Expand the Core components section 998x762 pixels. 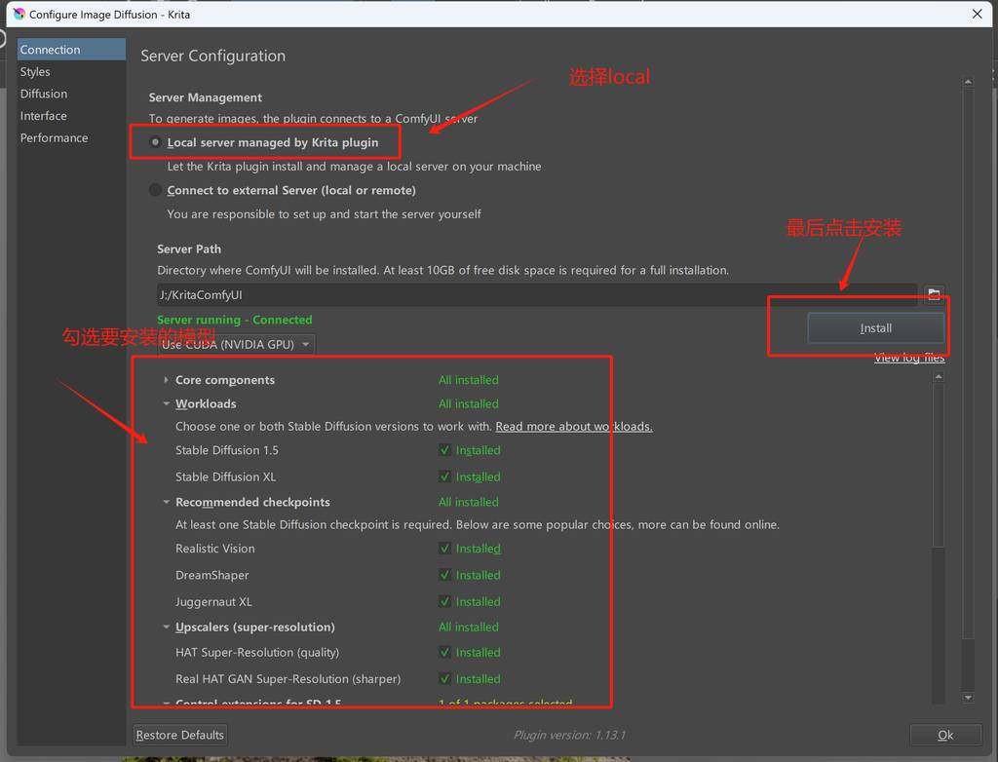tap(167, 380)
